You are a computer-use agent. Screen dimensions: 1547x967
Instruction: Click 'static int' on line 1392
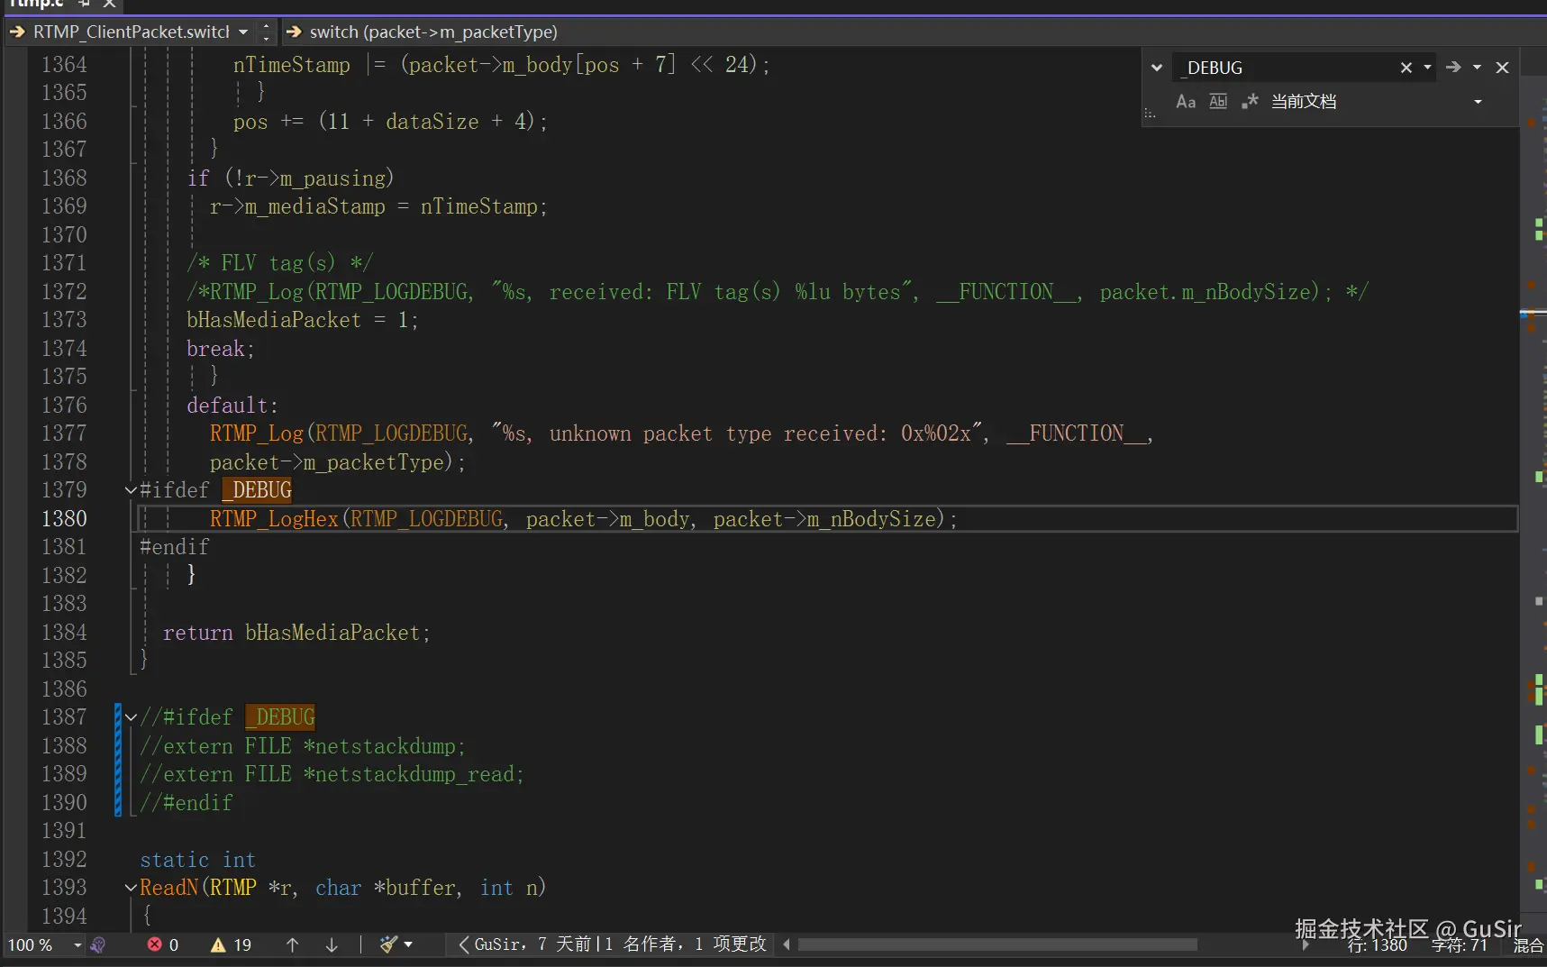coord(198,860)
